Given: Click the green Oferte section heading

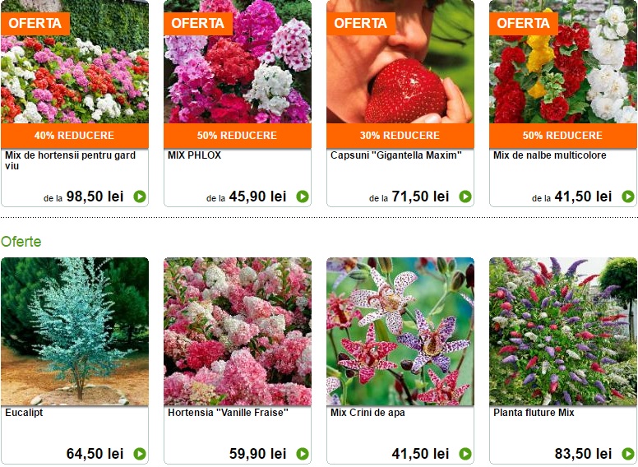Looking at the screenshot, I should 21,242.
